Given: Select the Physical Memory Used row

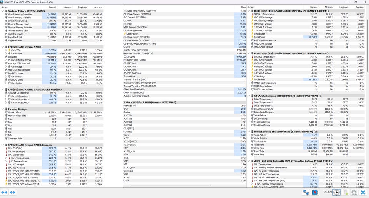Looking at the screenshot, I should [x=52, y=24].
